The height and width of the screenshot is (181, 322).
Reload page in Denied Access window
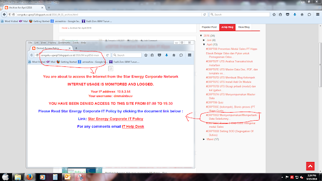pyautogui.click(x=107, y=55)
